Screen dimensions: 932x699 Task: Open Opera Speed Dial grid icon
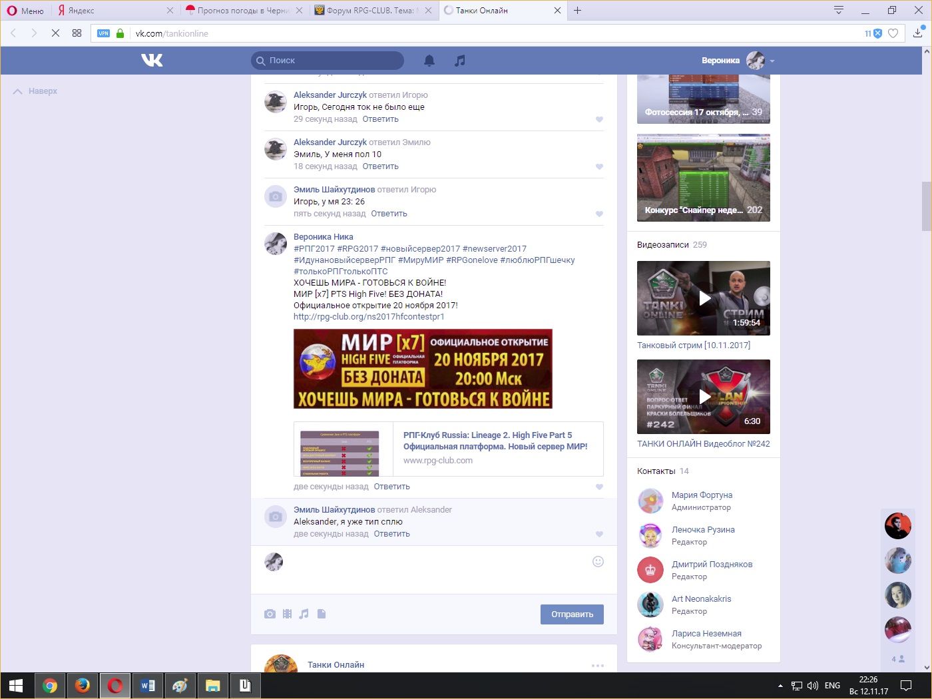pos(77,33)
